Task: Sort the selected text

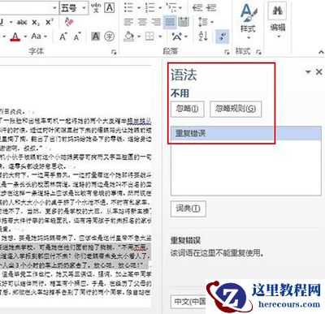Action: click(203, 37)
